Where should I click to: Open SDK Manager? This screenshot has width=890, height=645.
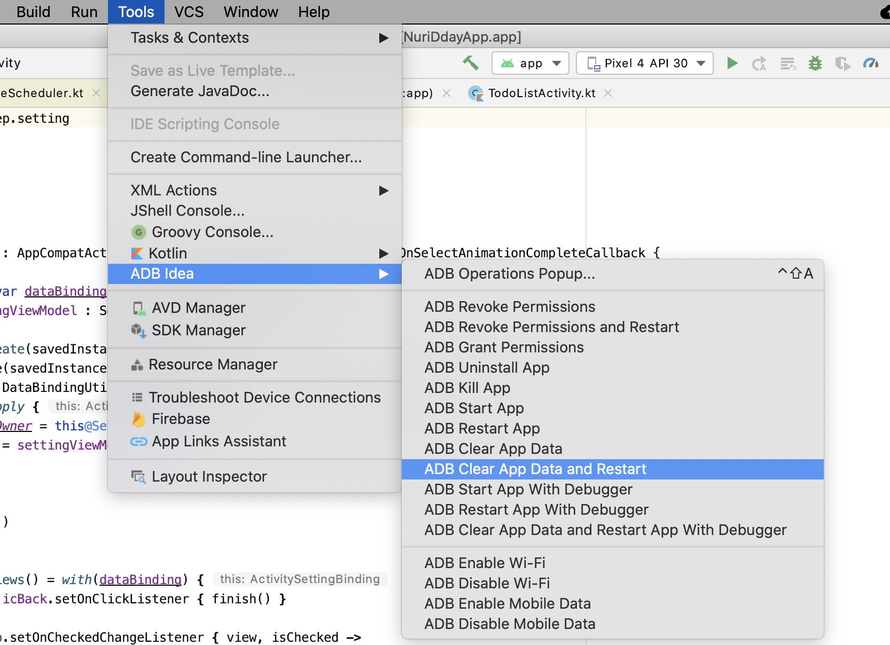click(x=255, y=331)
